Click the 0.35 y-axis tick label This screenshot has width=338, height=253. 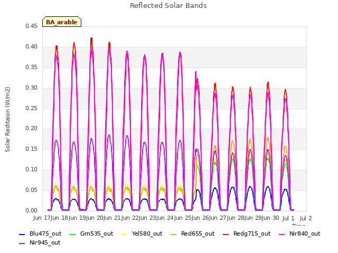point(32,67)
